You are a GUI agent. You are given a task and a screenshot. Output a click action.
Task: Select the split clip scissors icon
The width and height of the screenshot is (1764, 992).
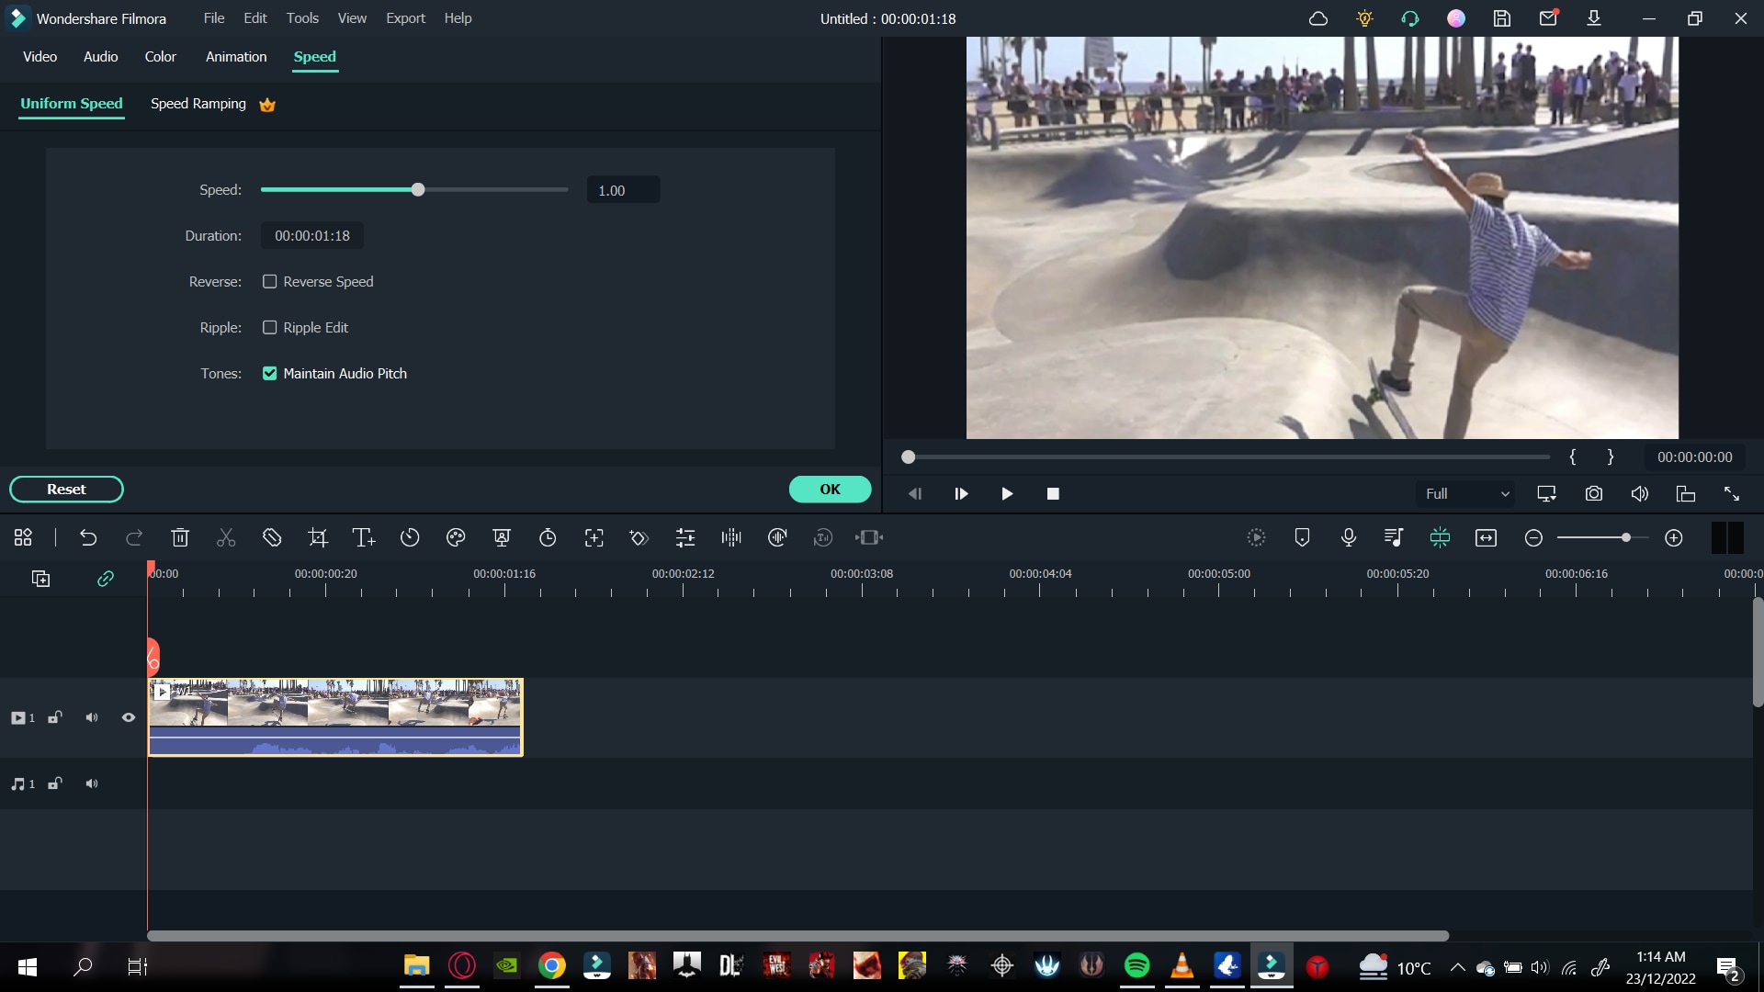(x=225, y=539)
